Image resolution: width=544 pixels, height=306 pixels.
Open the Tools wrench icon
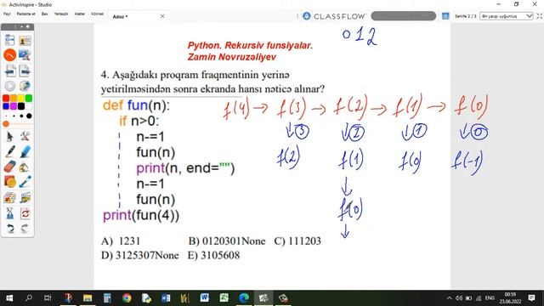pyautogui.click(x=25, y=136)
